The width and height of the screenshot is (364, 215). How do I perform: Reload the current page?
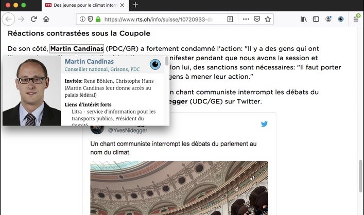(34, 19)
